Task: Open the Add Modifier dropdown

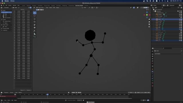Action: pyautogui.click(x=168, y=54)
